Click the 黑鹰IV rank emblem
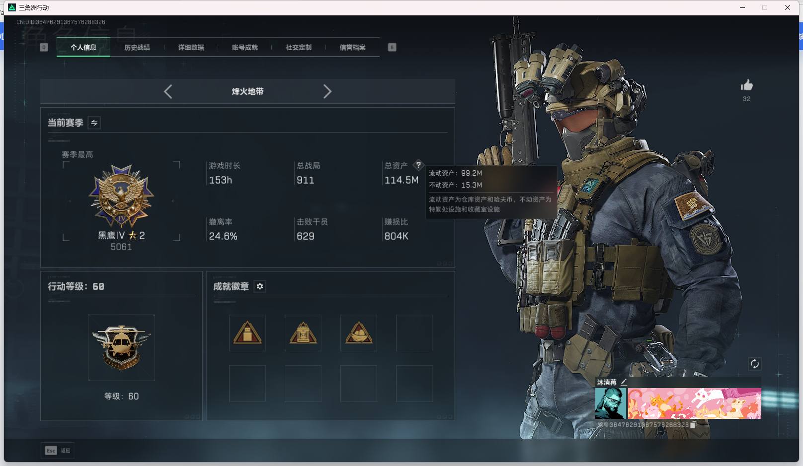This screenshot has width=803, height=466. [x=121, y=197]
